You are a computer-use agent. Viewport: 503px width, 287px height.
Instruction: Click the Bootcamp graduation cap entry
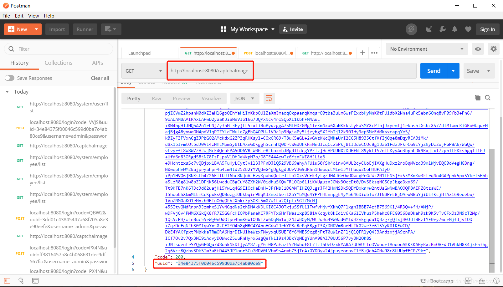[x=437, y=281]
